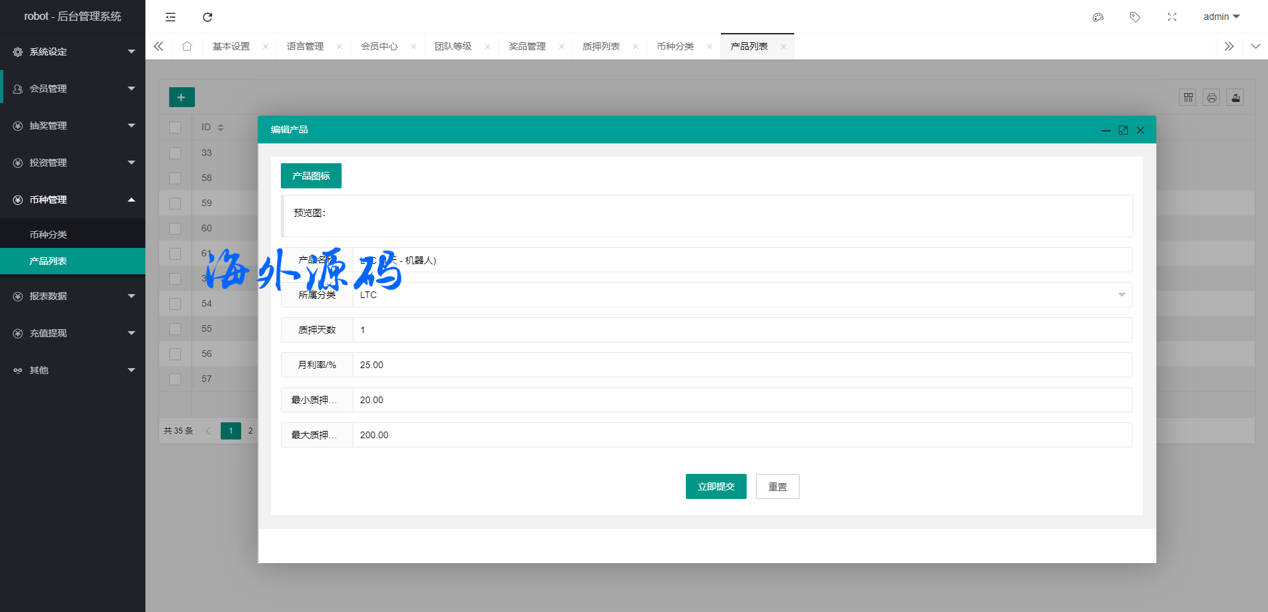
Task: Open the theme palette icon
Action: pos(1098,17)
